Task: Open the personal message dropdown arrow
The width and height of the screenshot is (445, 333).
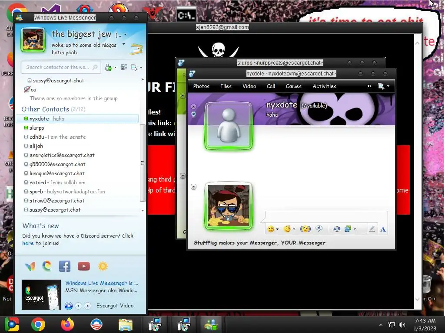Action: coord(123,44)
